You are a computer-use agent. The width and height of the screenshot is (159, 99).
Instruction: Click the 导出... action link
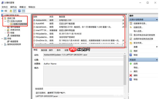pos(136,68)
